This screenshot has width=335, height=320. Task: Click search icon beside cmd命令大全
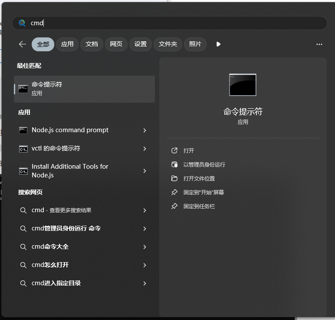point(23,247)
